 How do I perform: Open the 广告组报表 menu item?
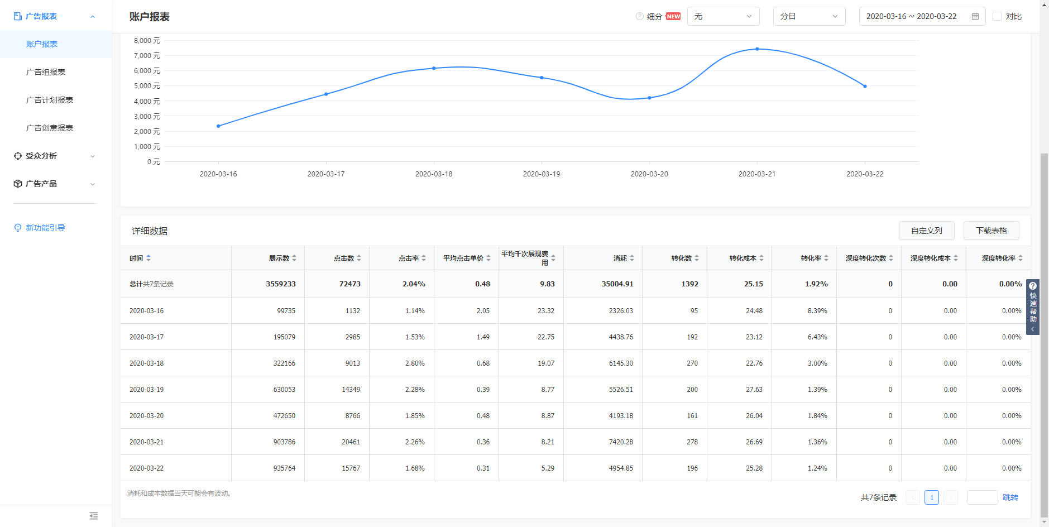pos(46,72)
